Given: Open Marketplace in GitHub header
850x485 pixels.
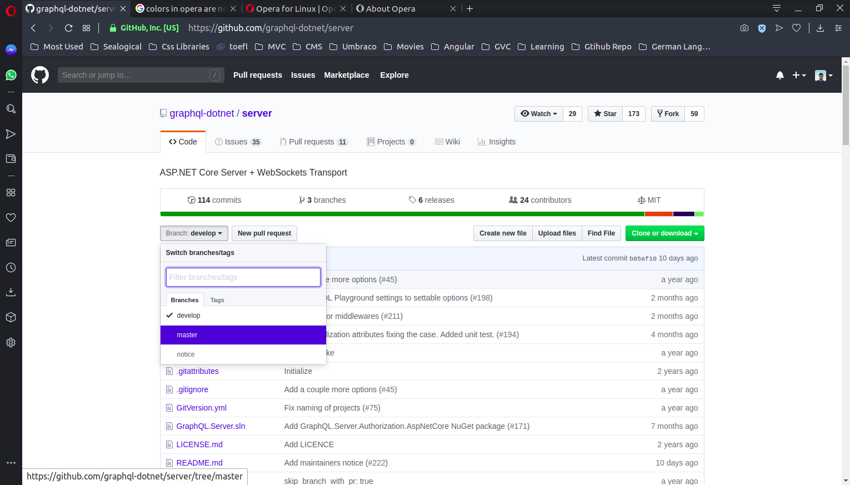Looking at the screenshot, I should (347, 75).
